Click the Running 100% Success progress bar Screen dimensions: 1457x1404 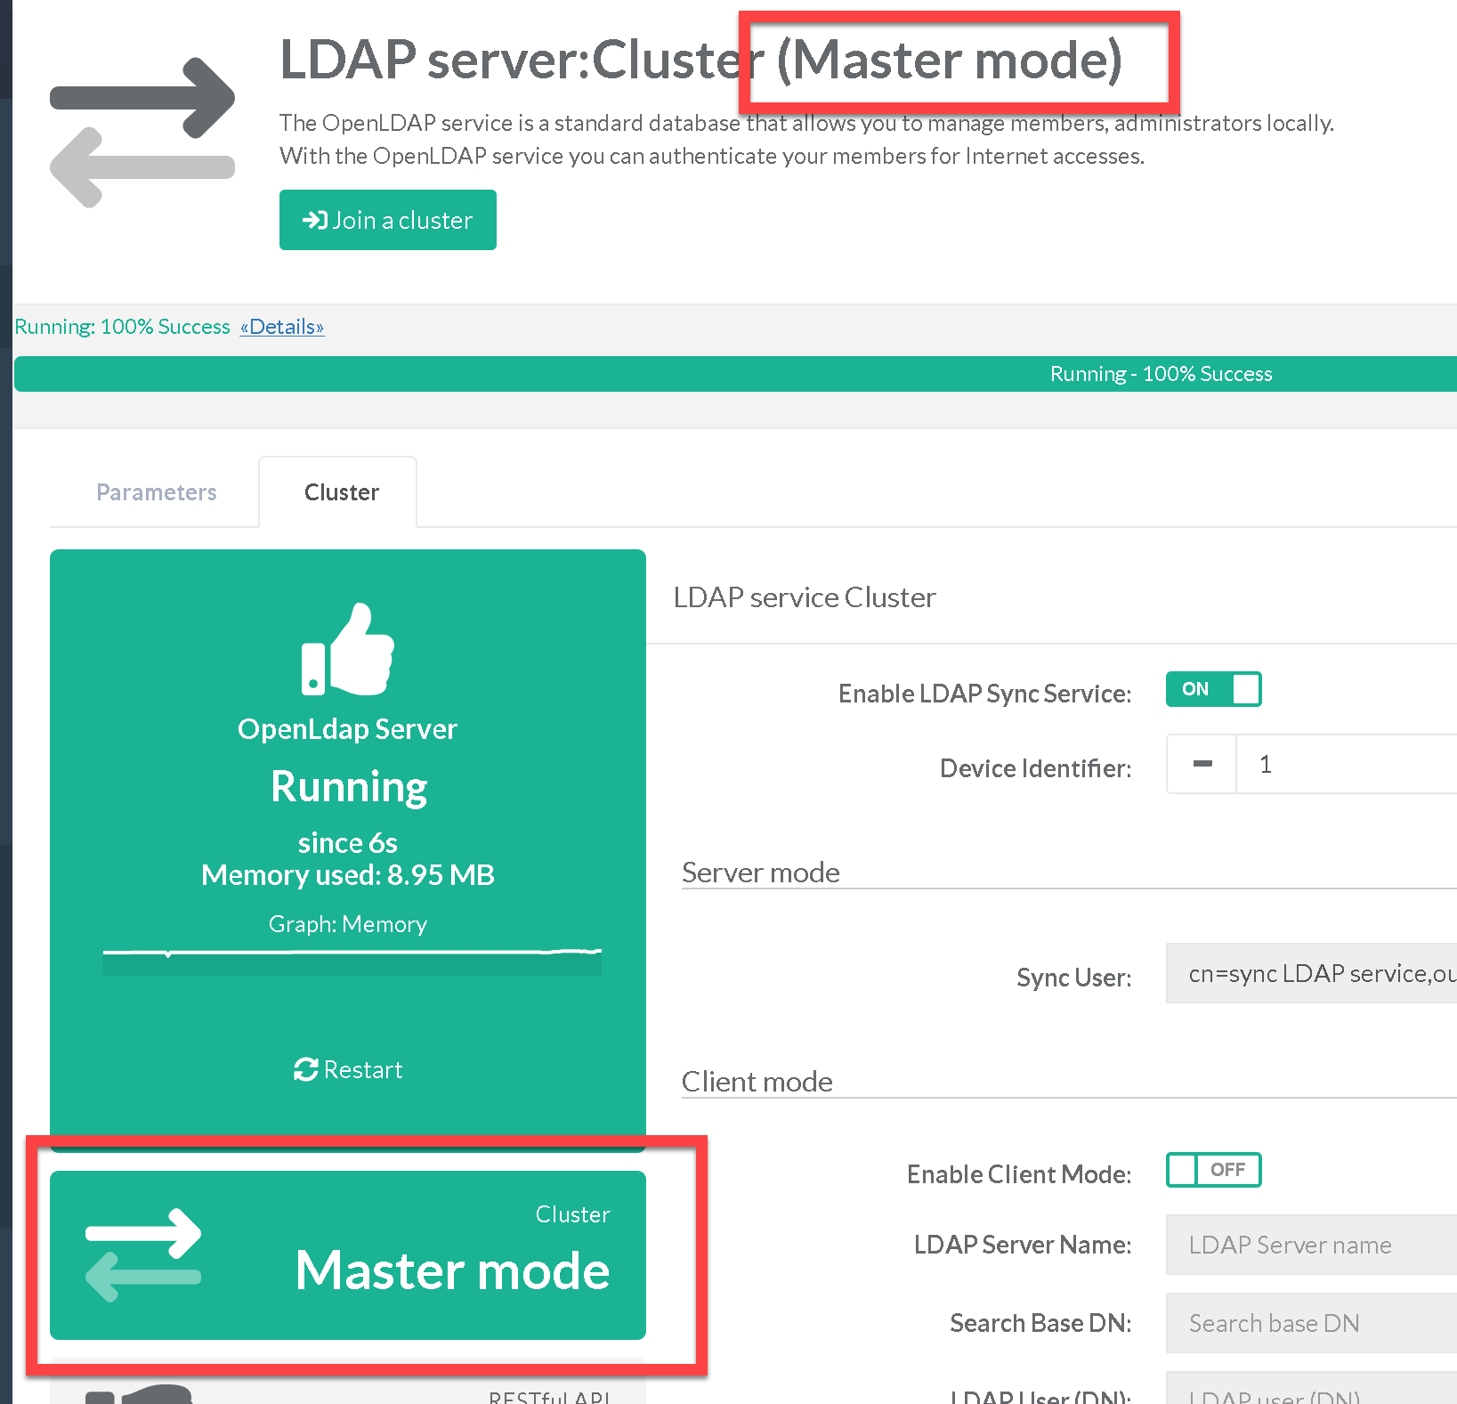[734, 374]
